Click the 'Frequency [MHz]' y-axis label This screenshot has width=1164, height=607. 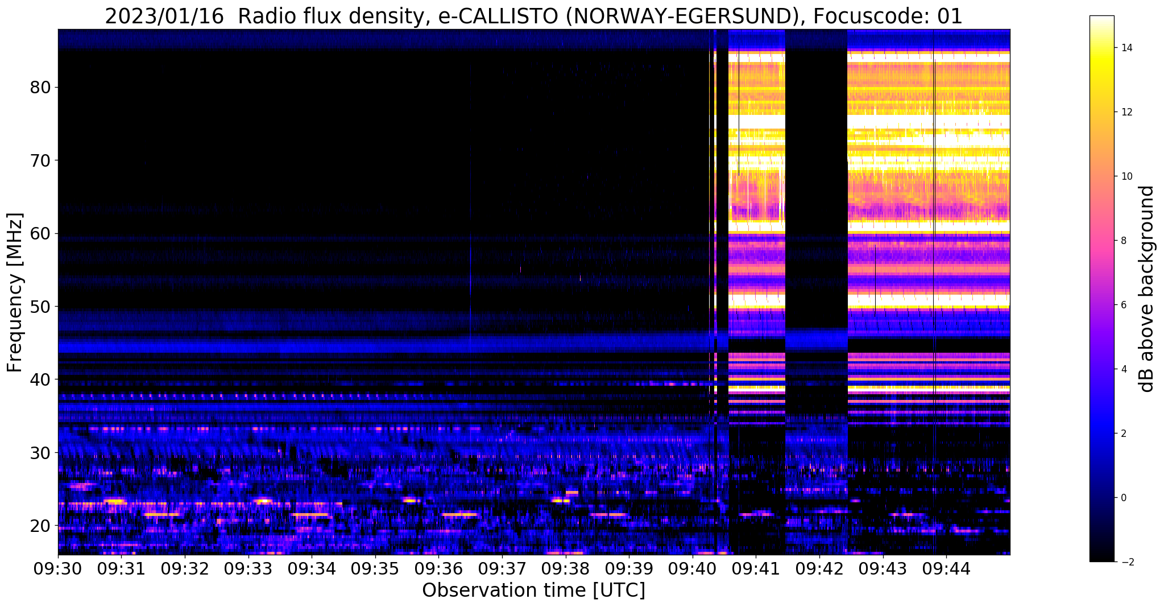click(15, 292)
